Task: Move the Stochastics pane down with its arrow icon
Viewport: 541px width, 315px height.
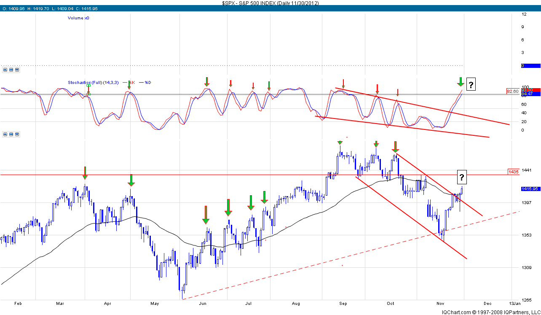Action: [x=16, y=135]
